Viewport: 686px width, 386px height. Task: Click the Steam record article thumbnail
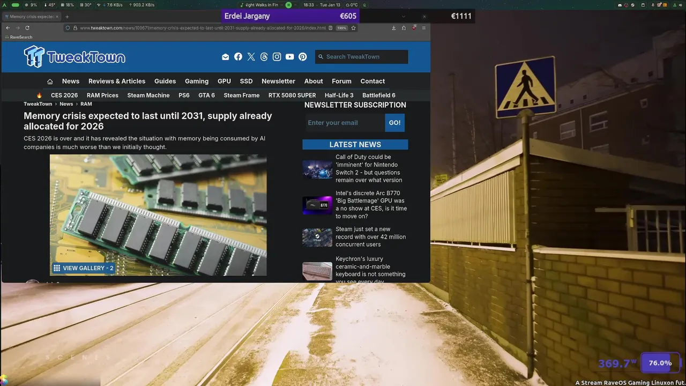(x=317, y=237)
